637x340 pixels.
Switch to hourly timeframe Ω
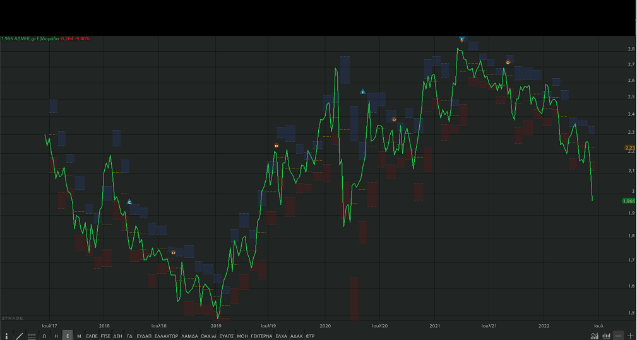pos(44,336)
